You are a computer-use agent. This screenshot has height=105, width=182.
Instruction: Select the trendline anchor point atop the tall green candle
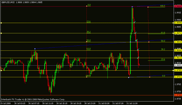click(x=132, y=7)
